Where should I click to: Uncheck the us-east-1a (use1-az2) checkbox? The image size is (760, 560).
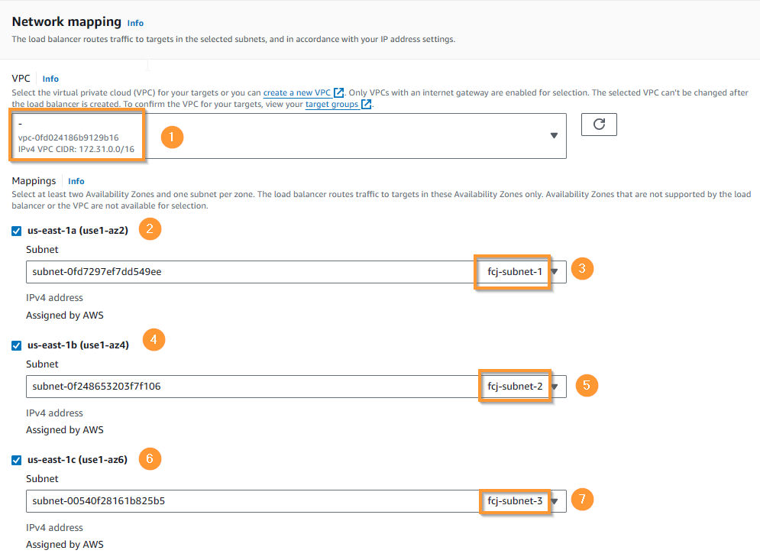point(17,231)
